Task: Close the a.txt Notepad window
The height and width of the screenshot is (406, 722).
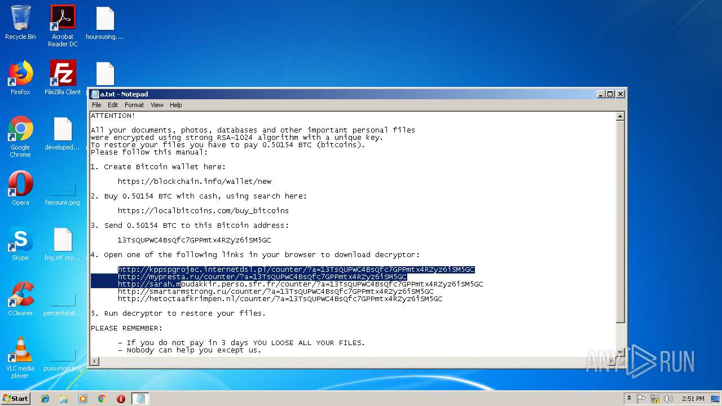Action: coord(620,94)
